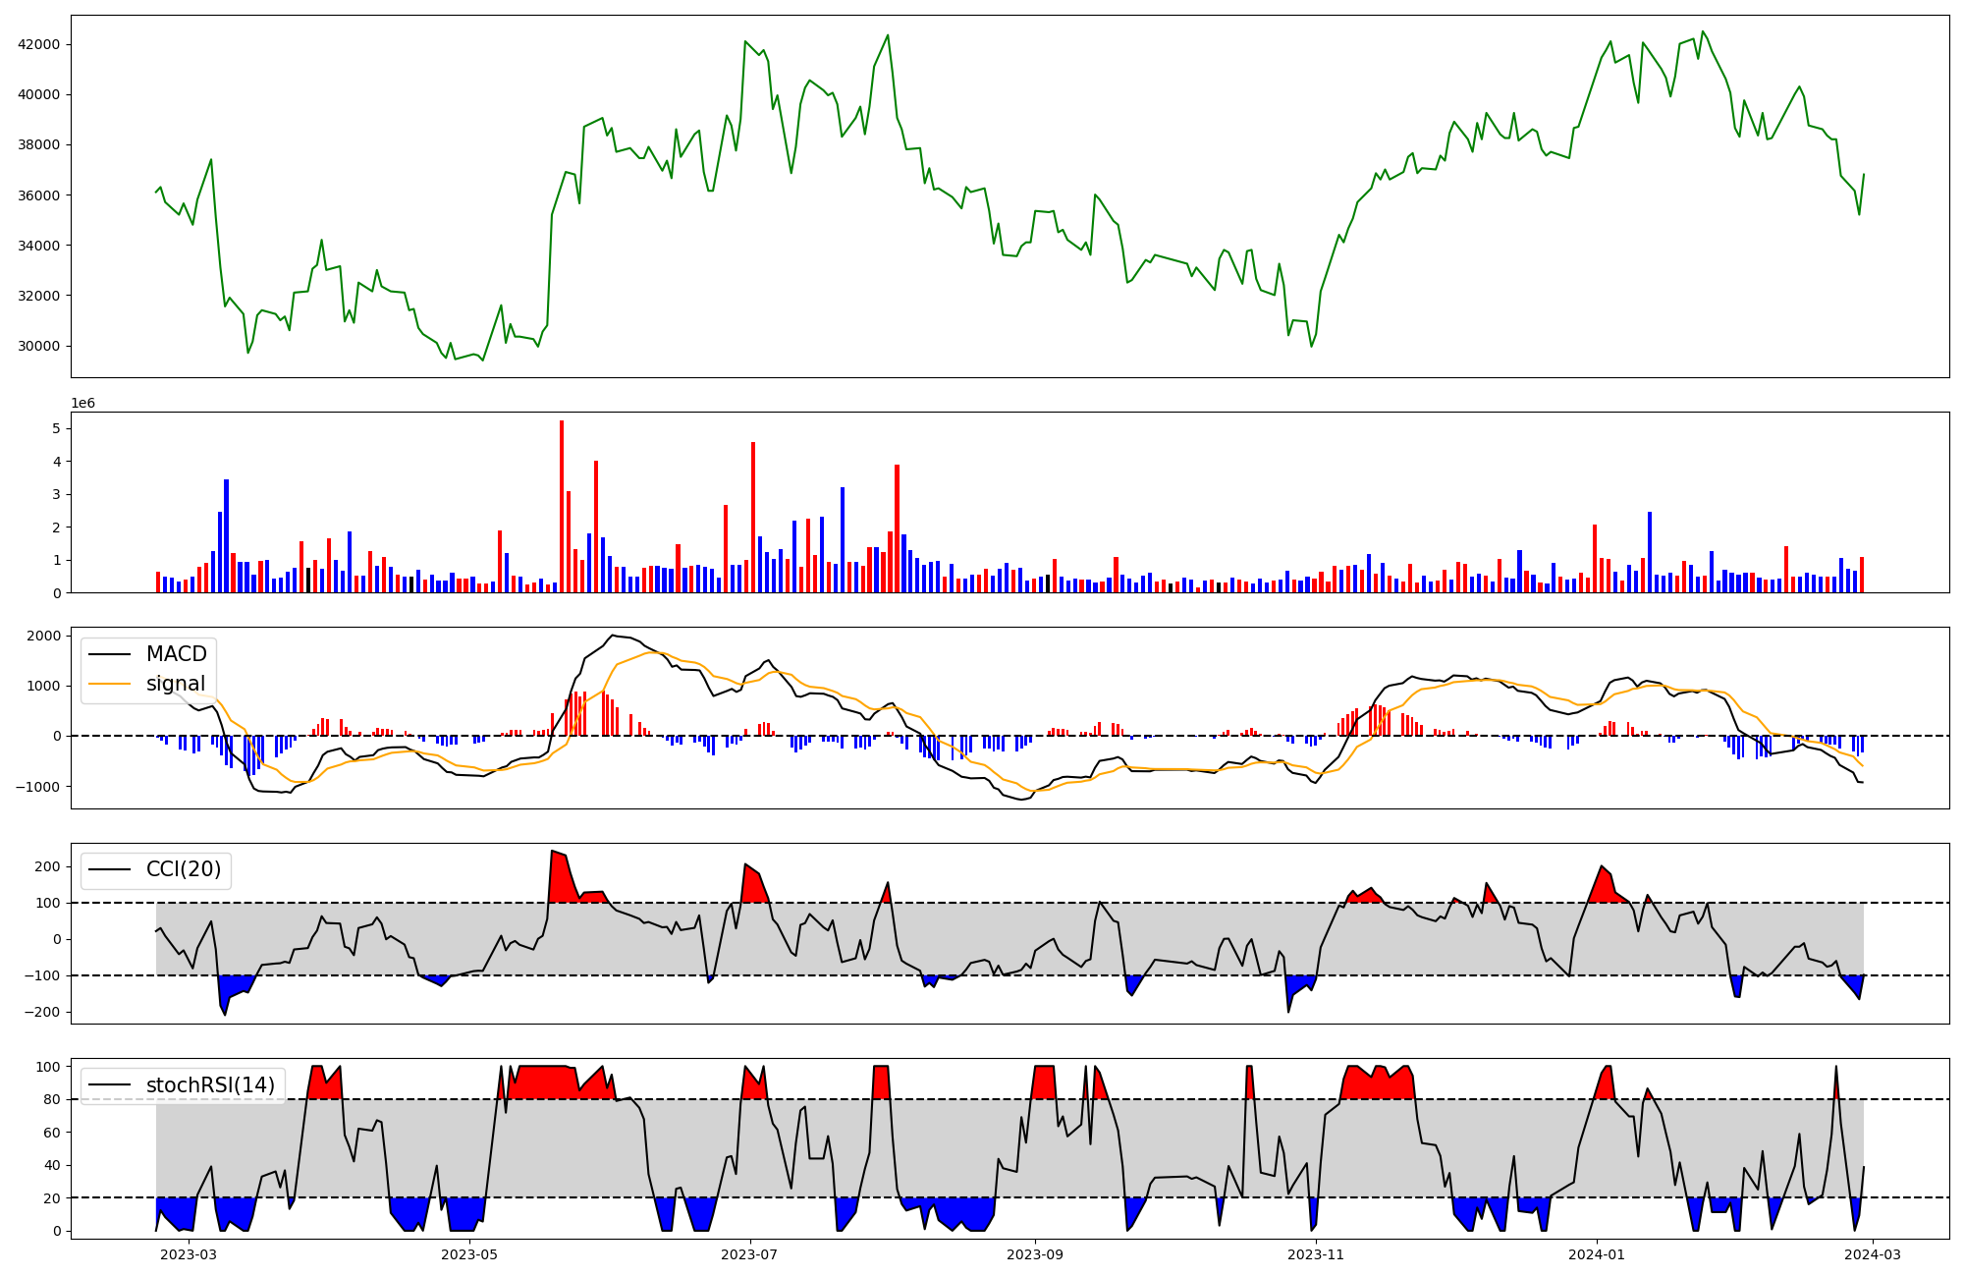Click the orange signal legend entry
The height and width of the screenshot is (1277, 1964).
(176, 684)
